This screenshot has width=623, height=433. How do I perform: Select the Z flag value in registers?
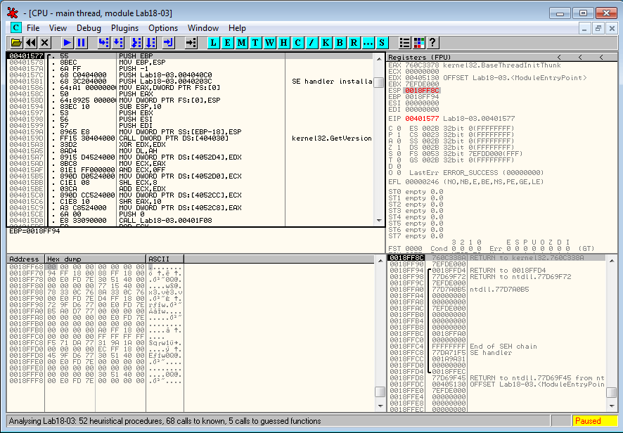pos(398,147)
